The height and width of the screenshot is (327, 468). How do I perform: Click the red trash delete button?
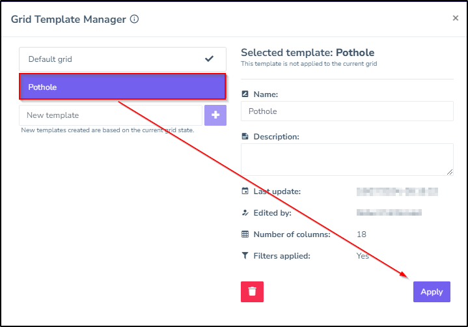click(x=252, y=292)
